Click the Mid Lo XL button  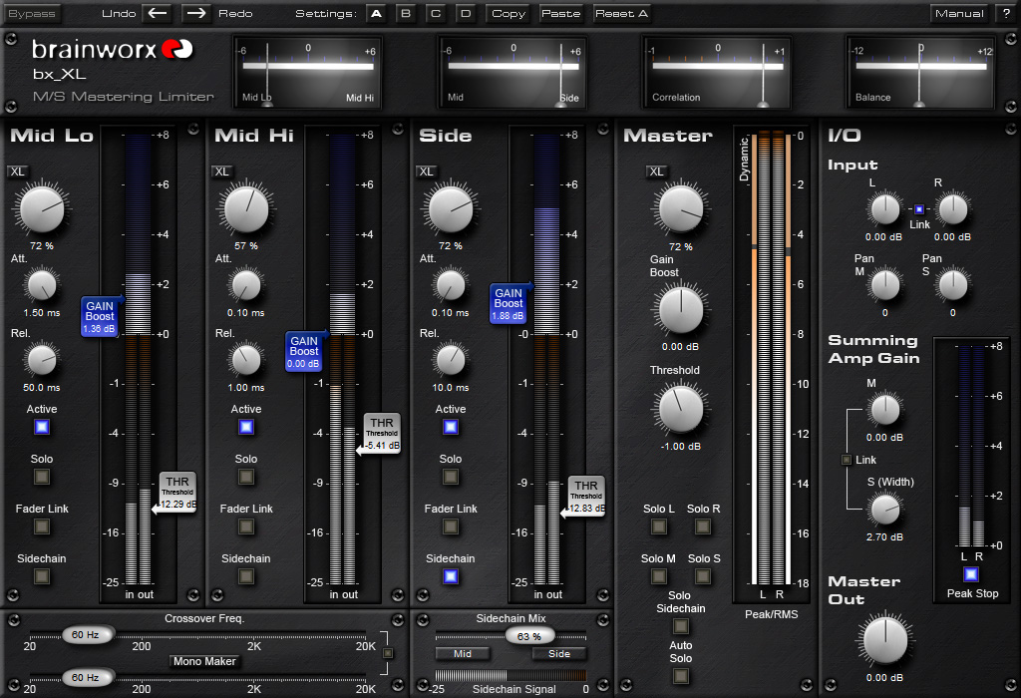pyautogui.click(x=18, y=172)
